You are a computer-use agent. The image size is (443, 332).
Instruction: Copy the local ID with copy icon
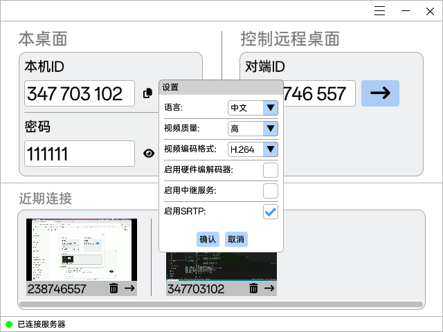pyautogui.click(x=147, y=93)
